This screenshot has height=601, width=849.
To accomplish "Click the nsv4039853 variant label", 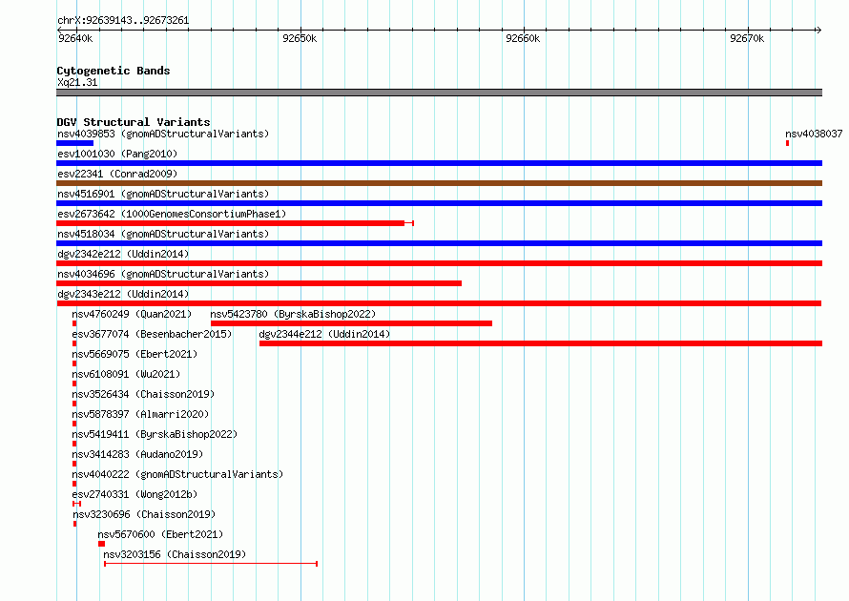I will coord(163,134).
